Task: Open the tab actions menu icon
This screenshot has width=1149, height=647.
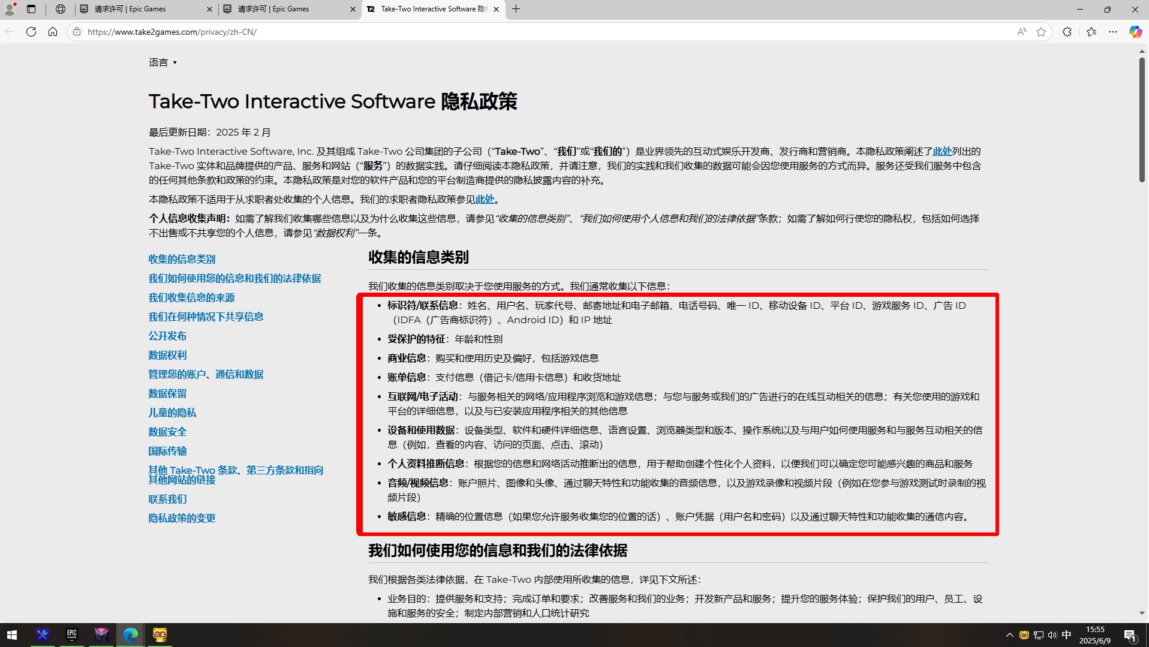Action: (x=31, y=9)
